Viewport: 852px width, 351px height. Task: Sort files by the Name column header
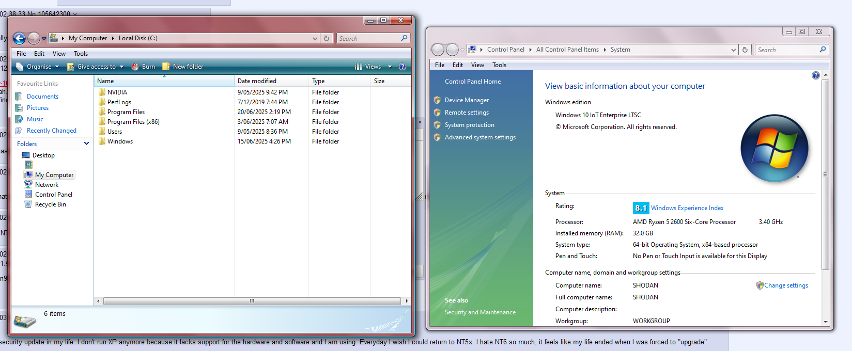point(164,81)
